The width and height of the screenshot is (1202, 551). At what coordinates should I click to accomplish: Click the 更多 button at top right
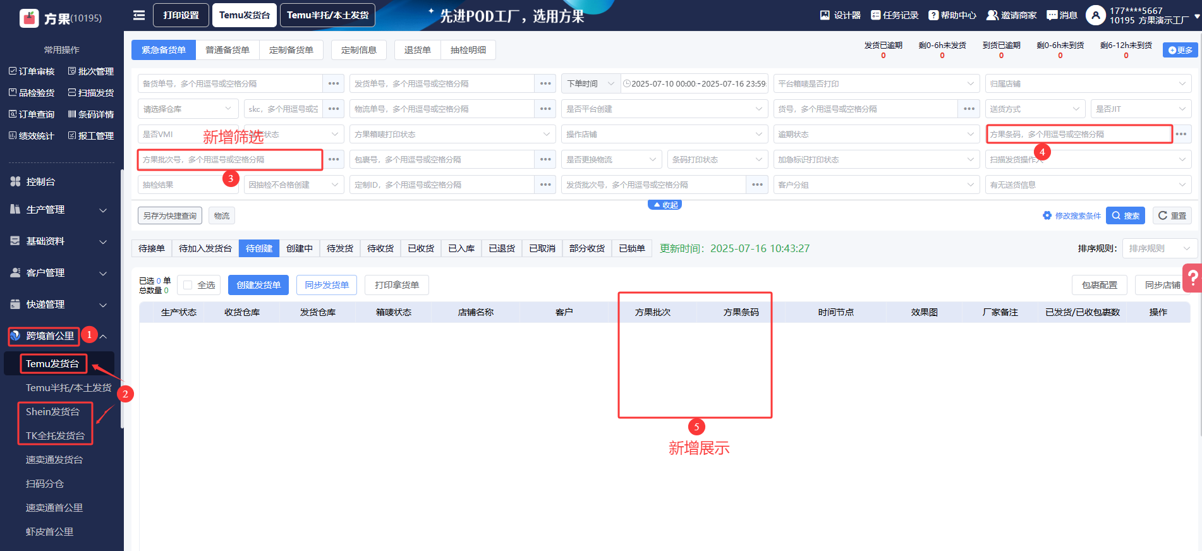pyautogui.click(x=1180, y=50)
